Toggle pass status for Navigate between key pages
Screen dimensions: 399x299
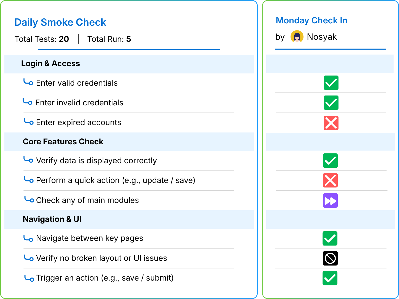click(330, 238)
